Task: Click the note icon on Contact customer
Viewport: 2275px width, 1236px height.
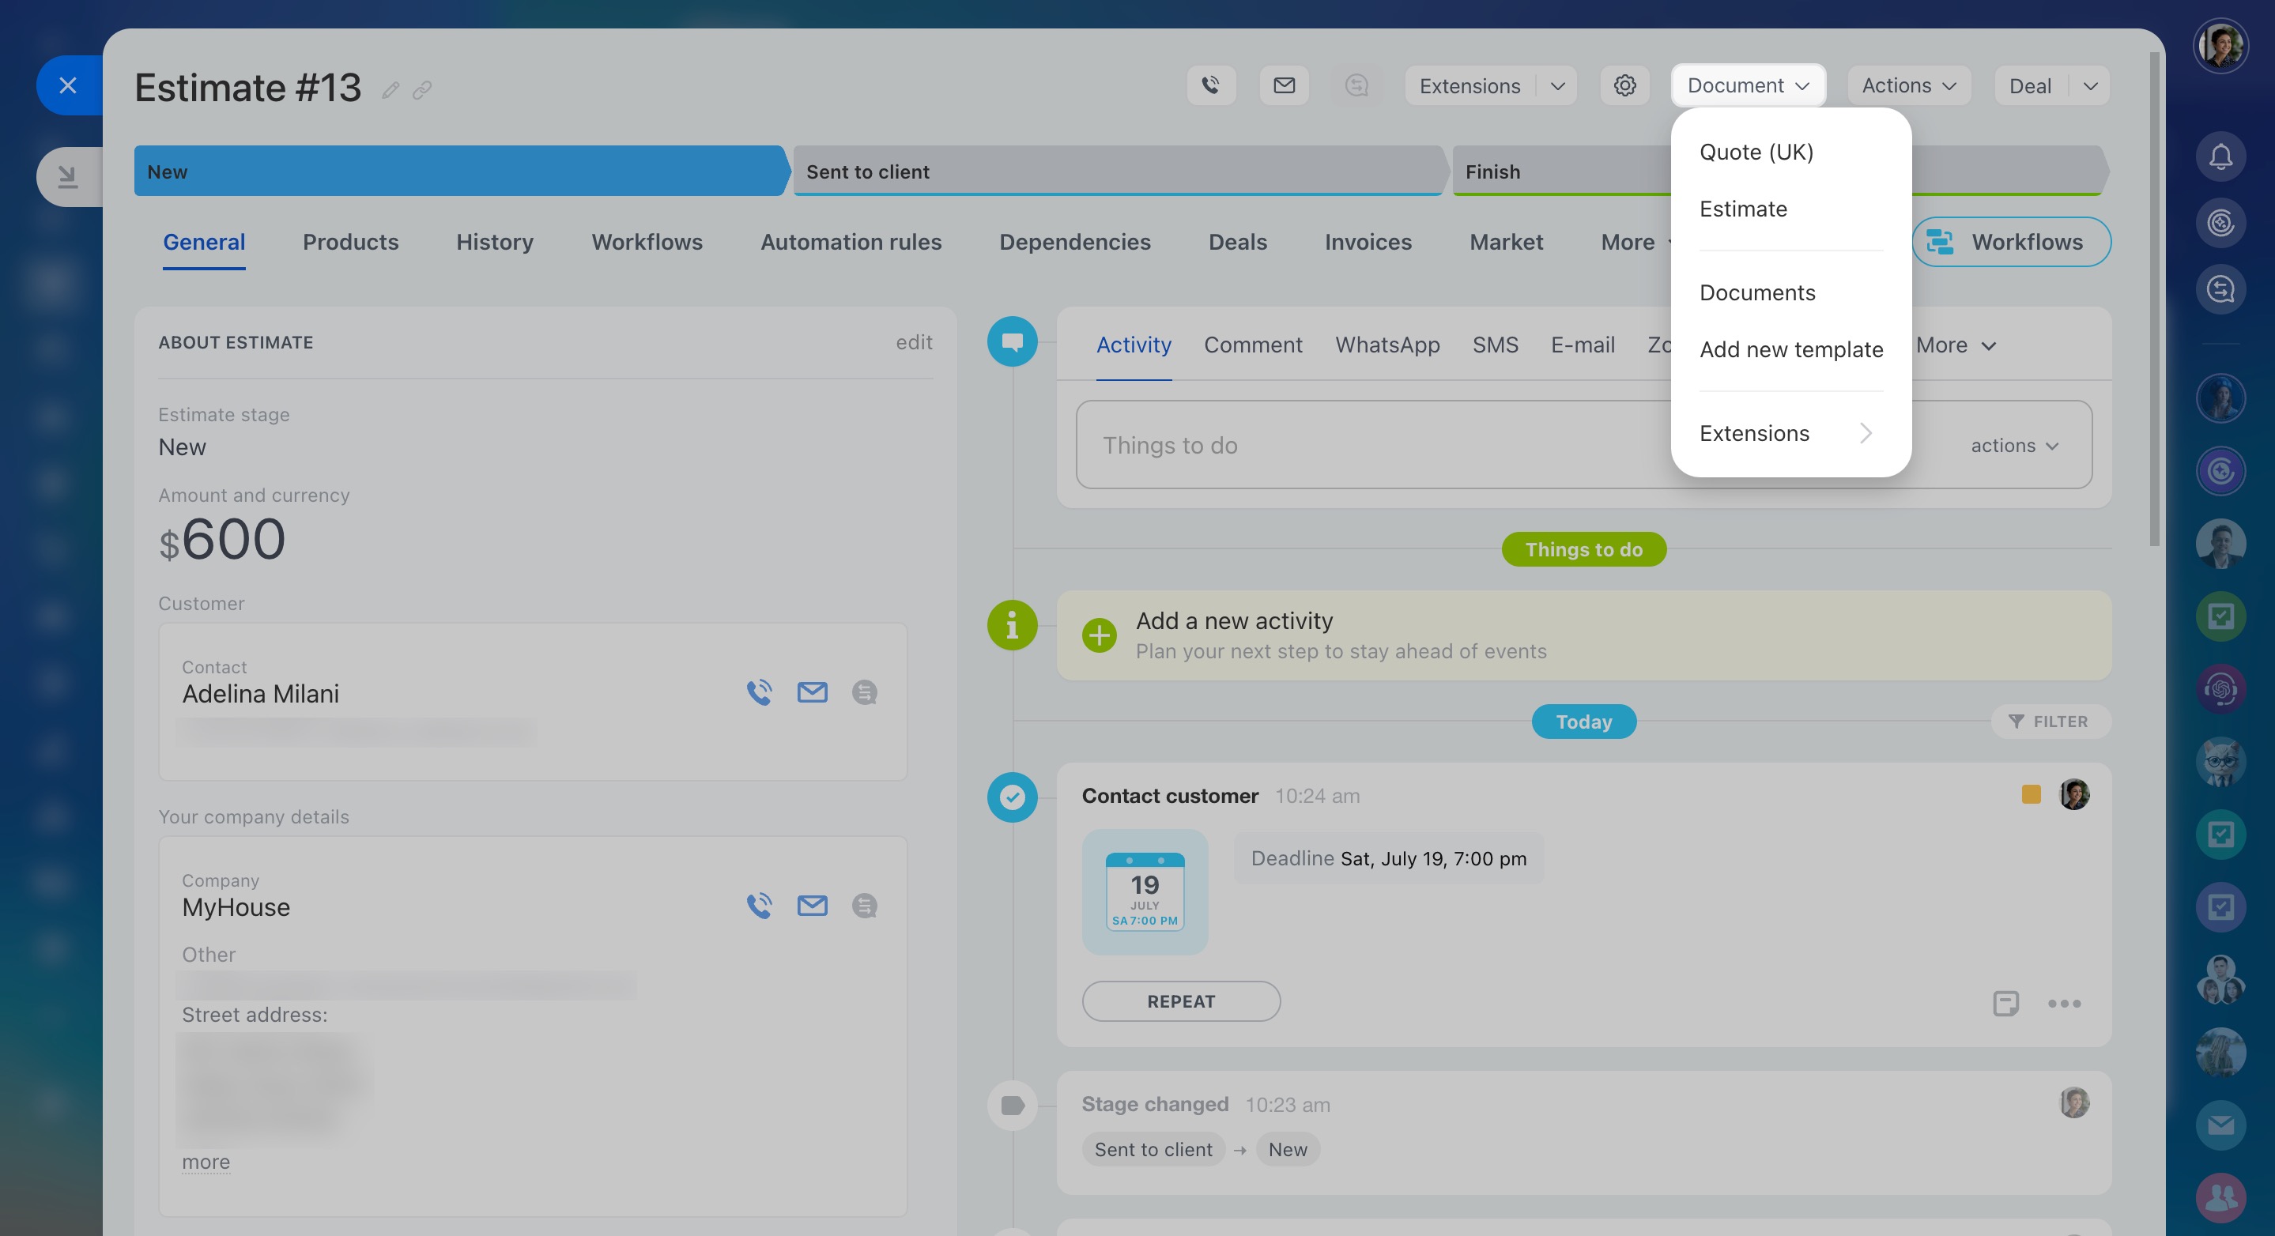Action: (2005, 1003)
